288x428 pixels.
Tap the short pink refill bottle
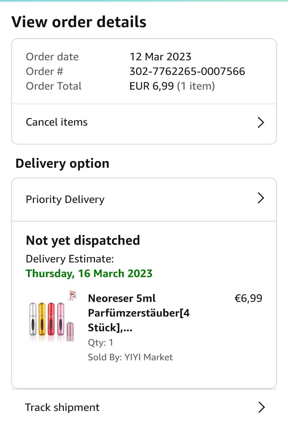click(70, 329)
